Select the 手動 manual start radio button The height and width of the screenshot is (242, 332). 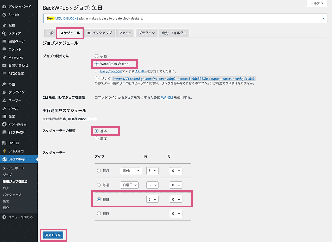pyautogui.click(x=97, y=56)
